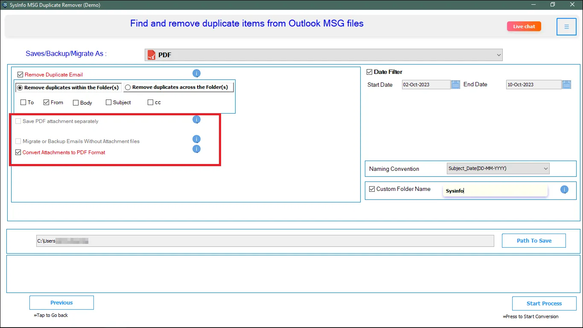Viewport: 583px width, 328px height.
Task: Enable the Subject comparison checkbox
Action: click(x=109, y=102)
